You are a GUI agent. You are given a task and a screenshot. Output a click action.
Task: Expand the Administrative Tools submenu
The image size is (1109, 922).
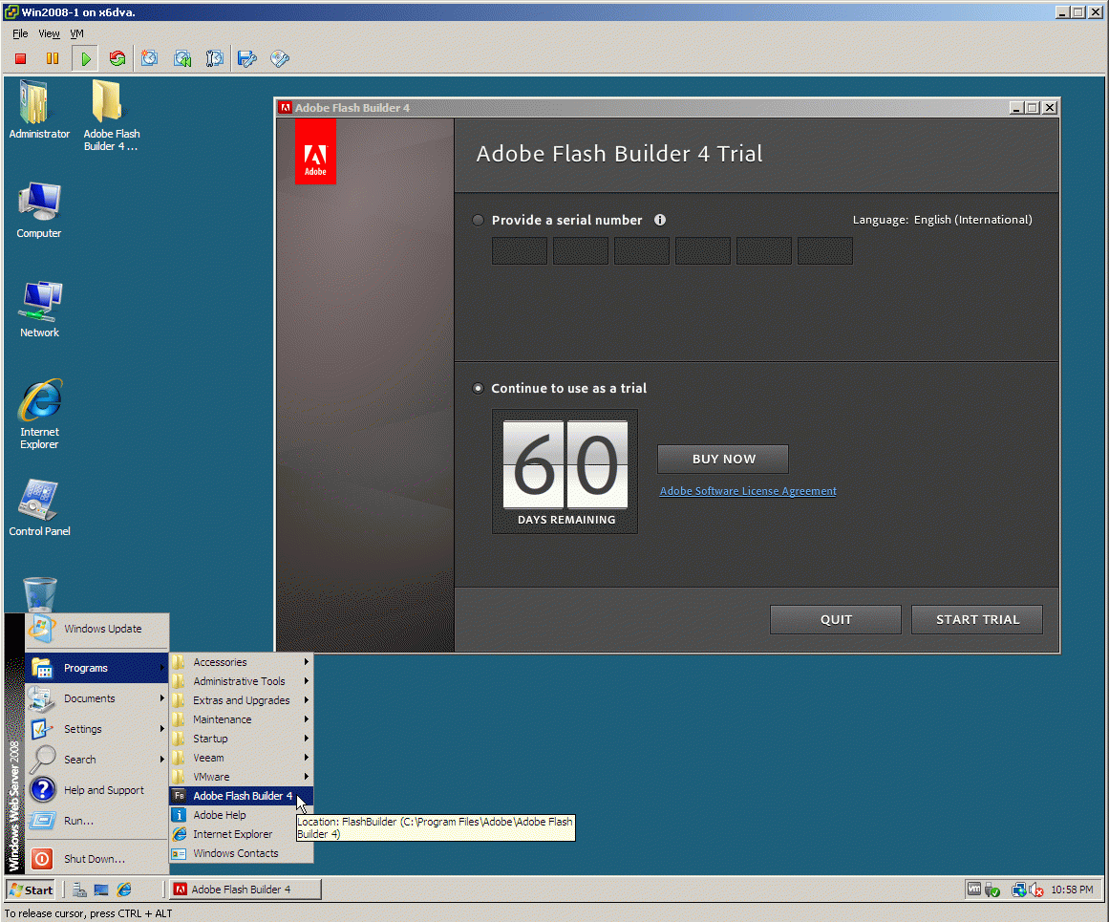pos(241,680)
